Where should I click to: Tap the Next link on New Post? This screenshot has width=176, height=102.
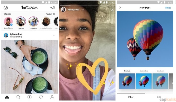point(168,8)
